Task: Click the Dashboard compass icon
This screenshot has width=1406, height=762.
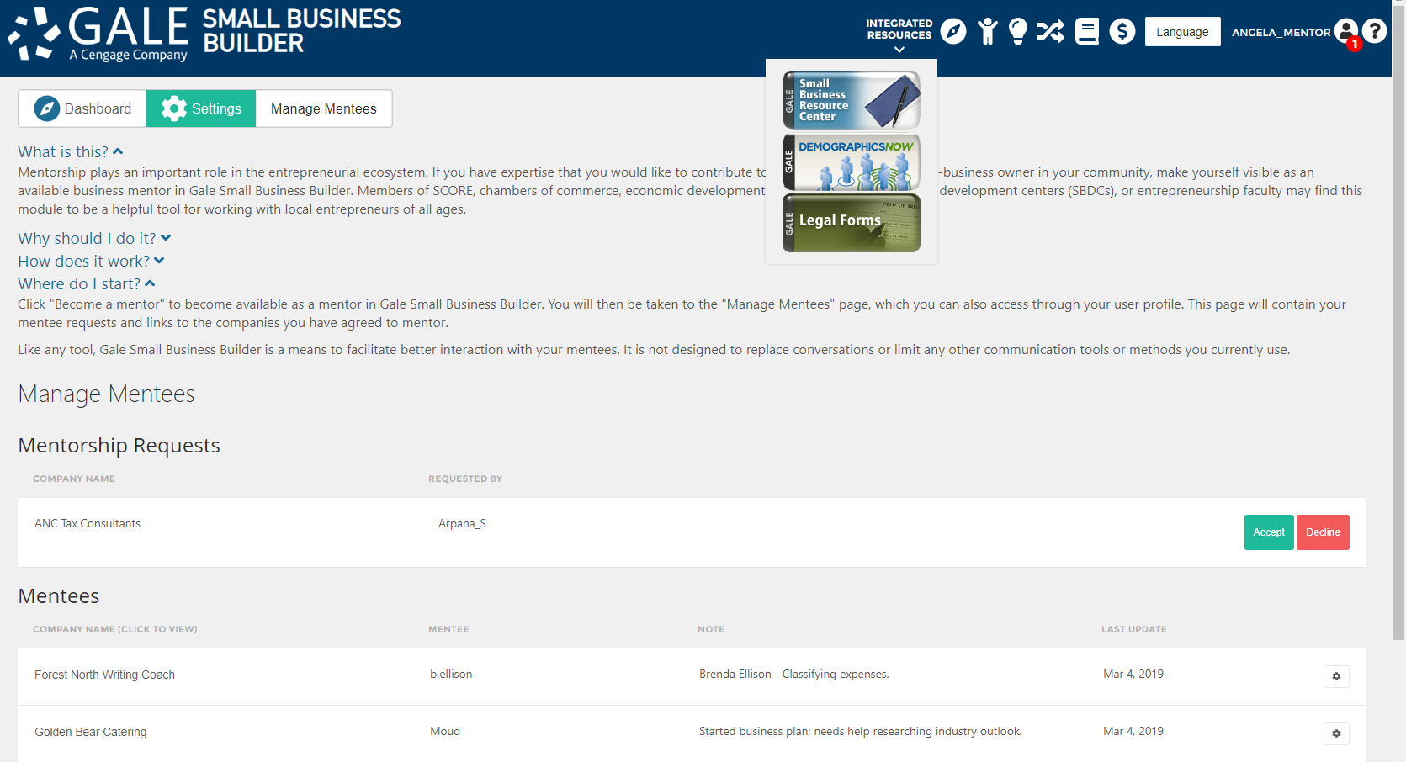Action: coord(47,108)
